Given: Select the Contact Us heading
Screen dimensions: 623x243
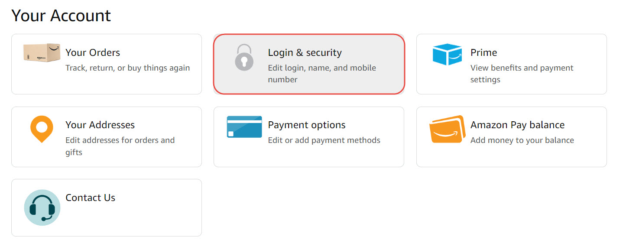Looking at the screenshot, I should pyautogui.click(x=90, y=198).
